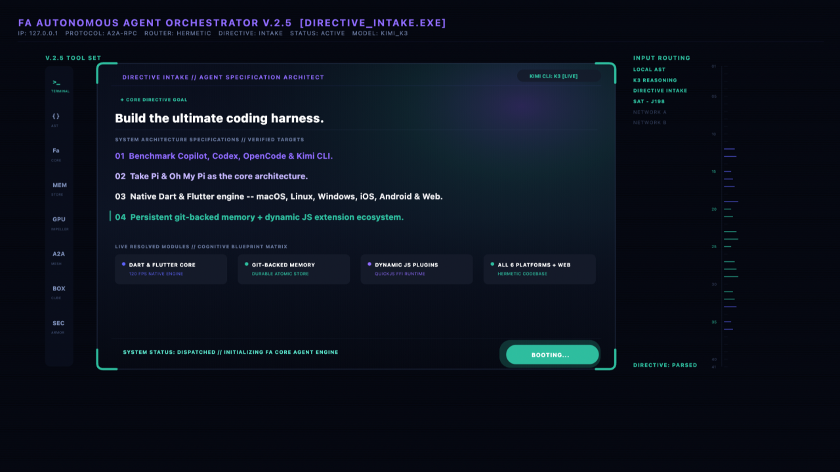The image size is (840, 472).
Task: Open the GIT-BACKED MEMORY module card
Action: (x=293, y=269)
